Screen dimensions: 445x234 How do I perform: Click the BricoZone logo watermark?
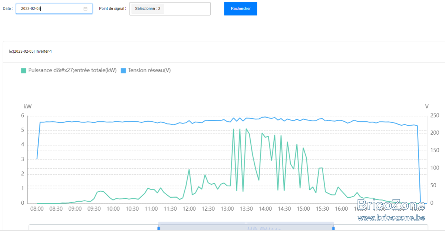pos(392,205)
